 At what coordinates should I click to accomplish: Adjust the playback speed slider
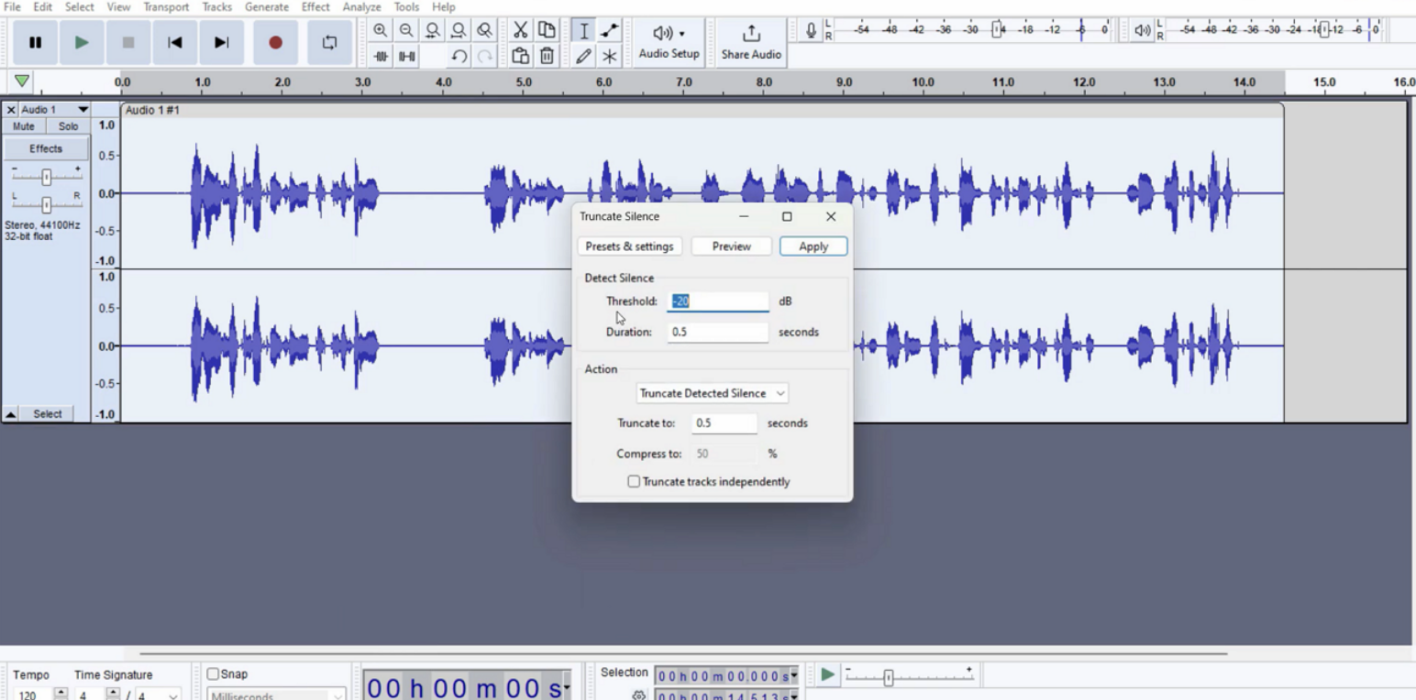point(908,676)
